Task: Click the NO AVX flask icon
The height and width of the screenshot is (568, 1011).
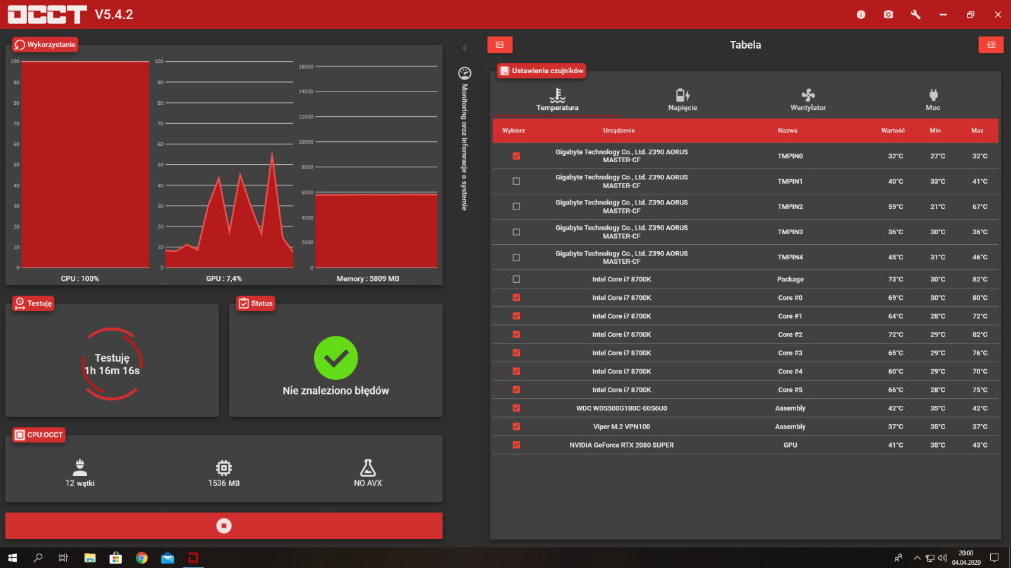Action: (368, 468)
